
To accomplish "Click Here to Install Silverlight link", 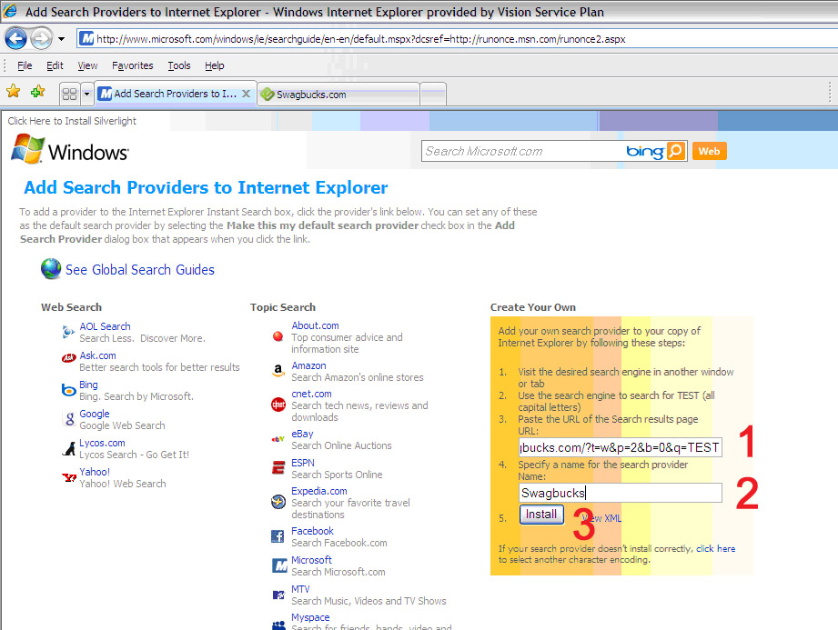I will click(x=72, y=121).
